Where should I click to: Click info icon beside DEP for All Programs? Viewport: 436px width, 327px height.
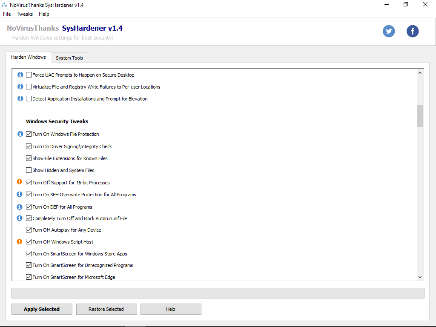(x=20, y=207)
